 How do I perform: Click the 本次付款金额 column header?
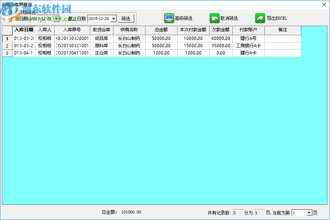(x=193, y=30)
